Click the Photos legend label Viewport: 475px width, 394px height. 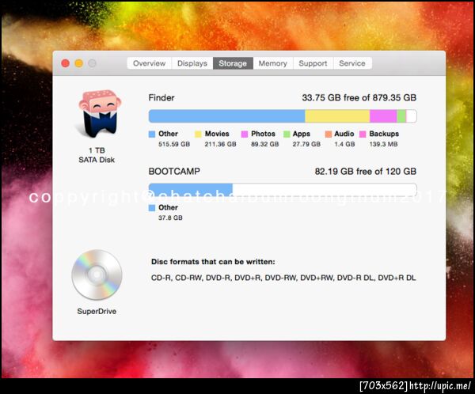(x=263, y=134)
